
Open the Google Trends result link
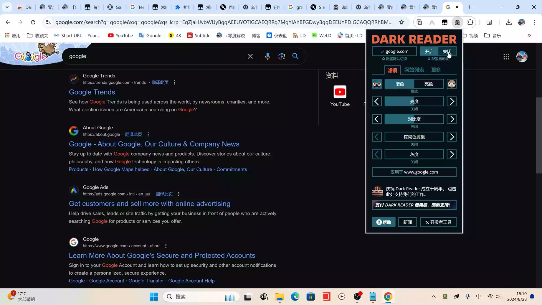pyautogui.click(x=92, y=92)
